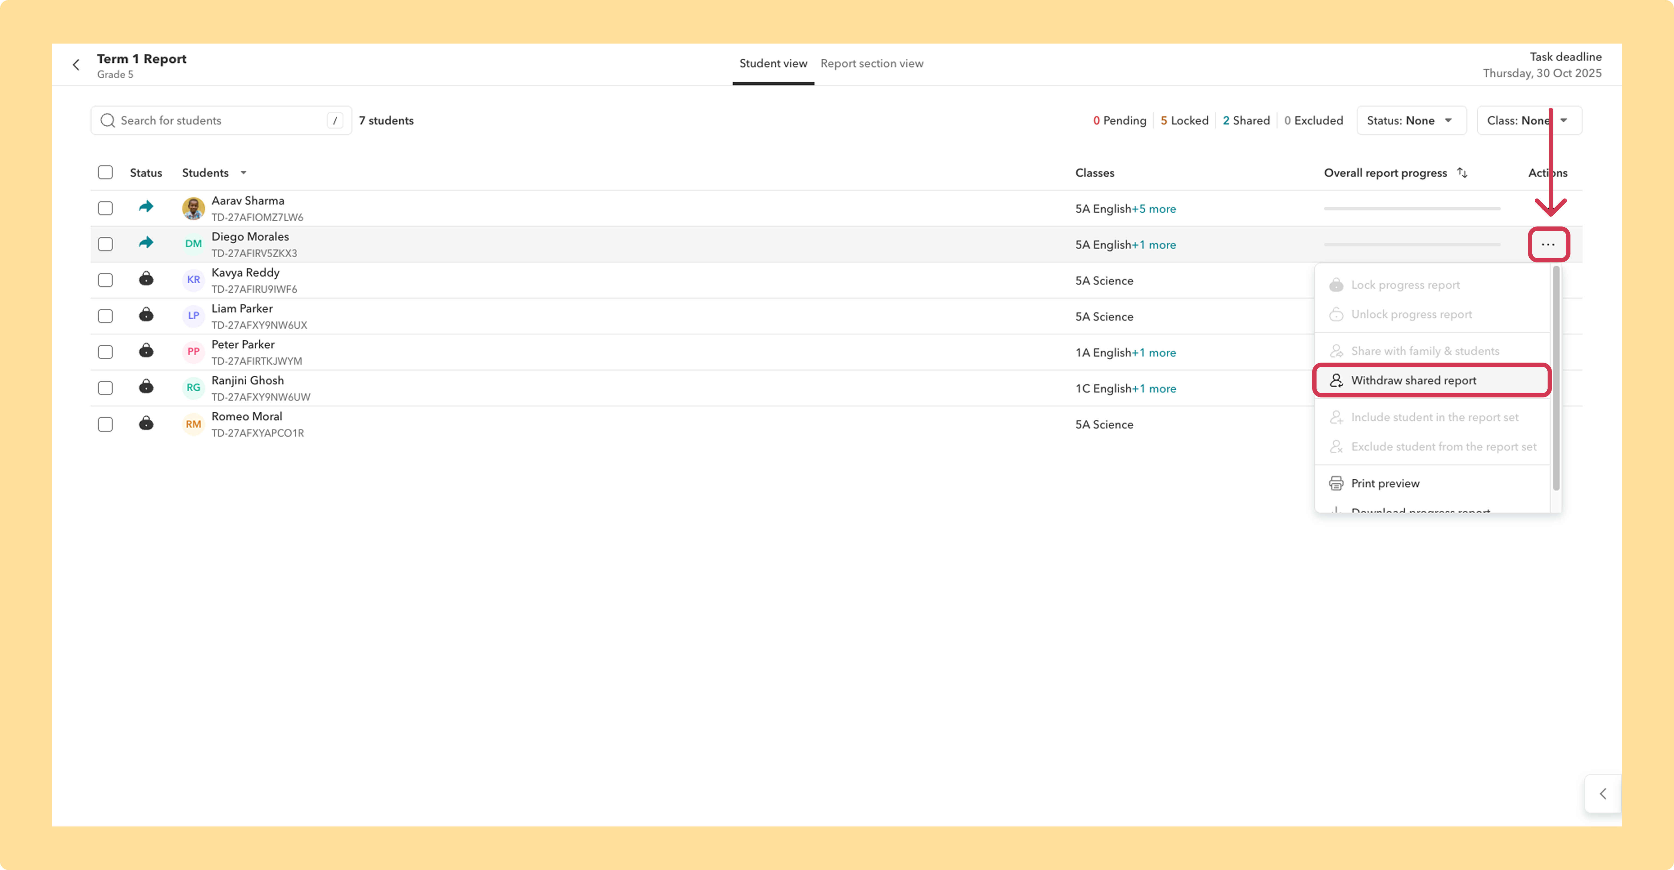The height and width of the screenshot is (870, 1674).
Task: Open Diego Morales's student name link
Action: [x=250, y=237]
